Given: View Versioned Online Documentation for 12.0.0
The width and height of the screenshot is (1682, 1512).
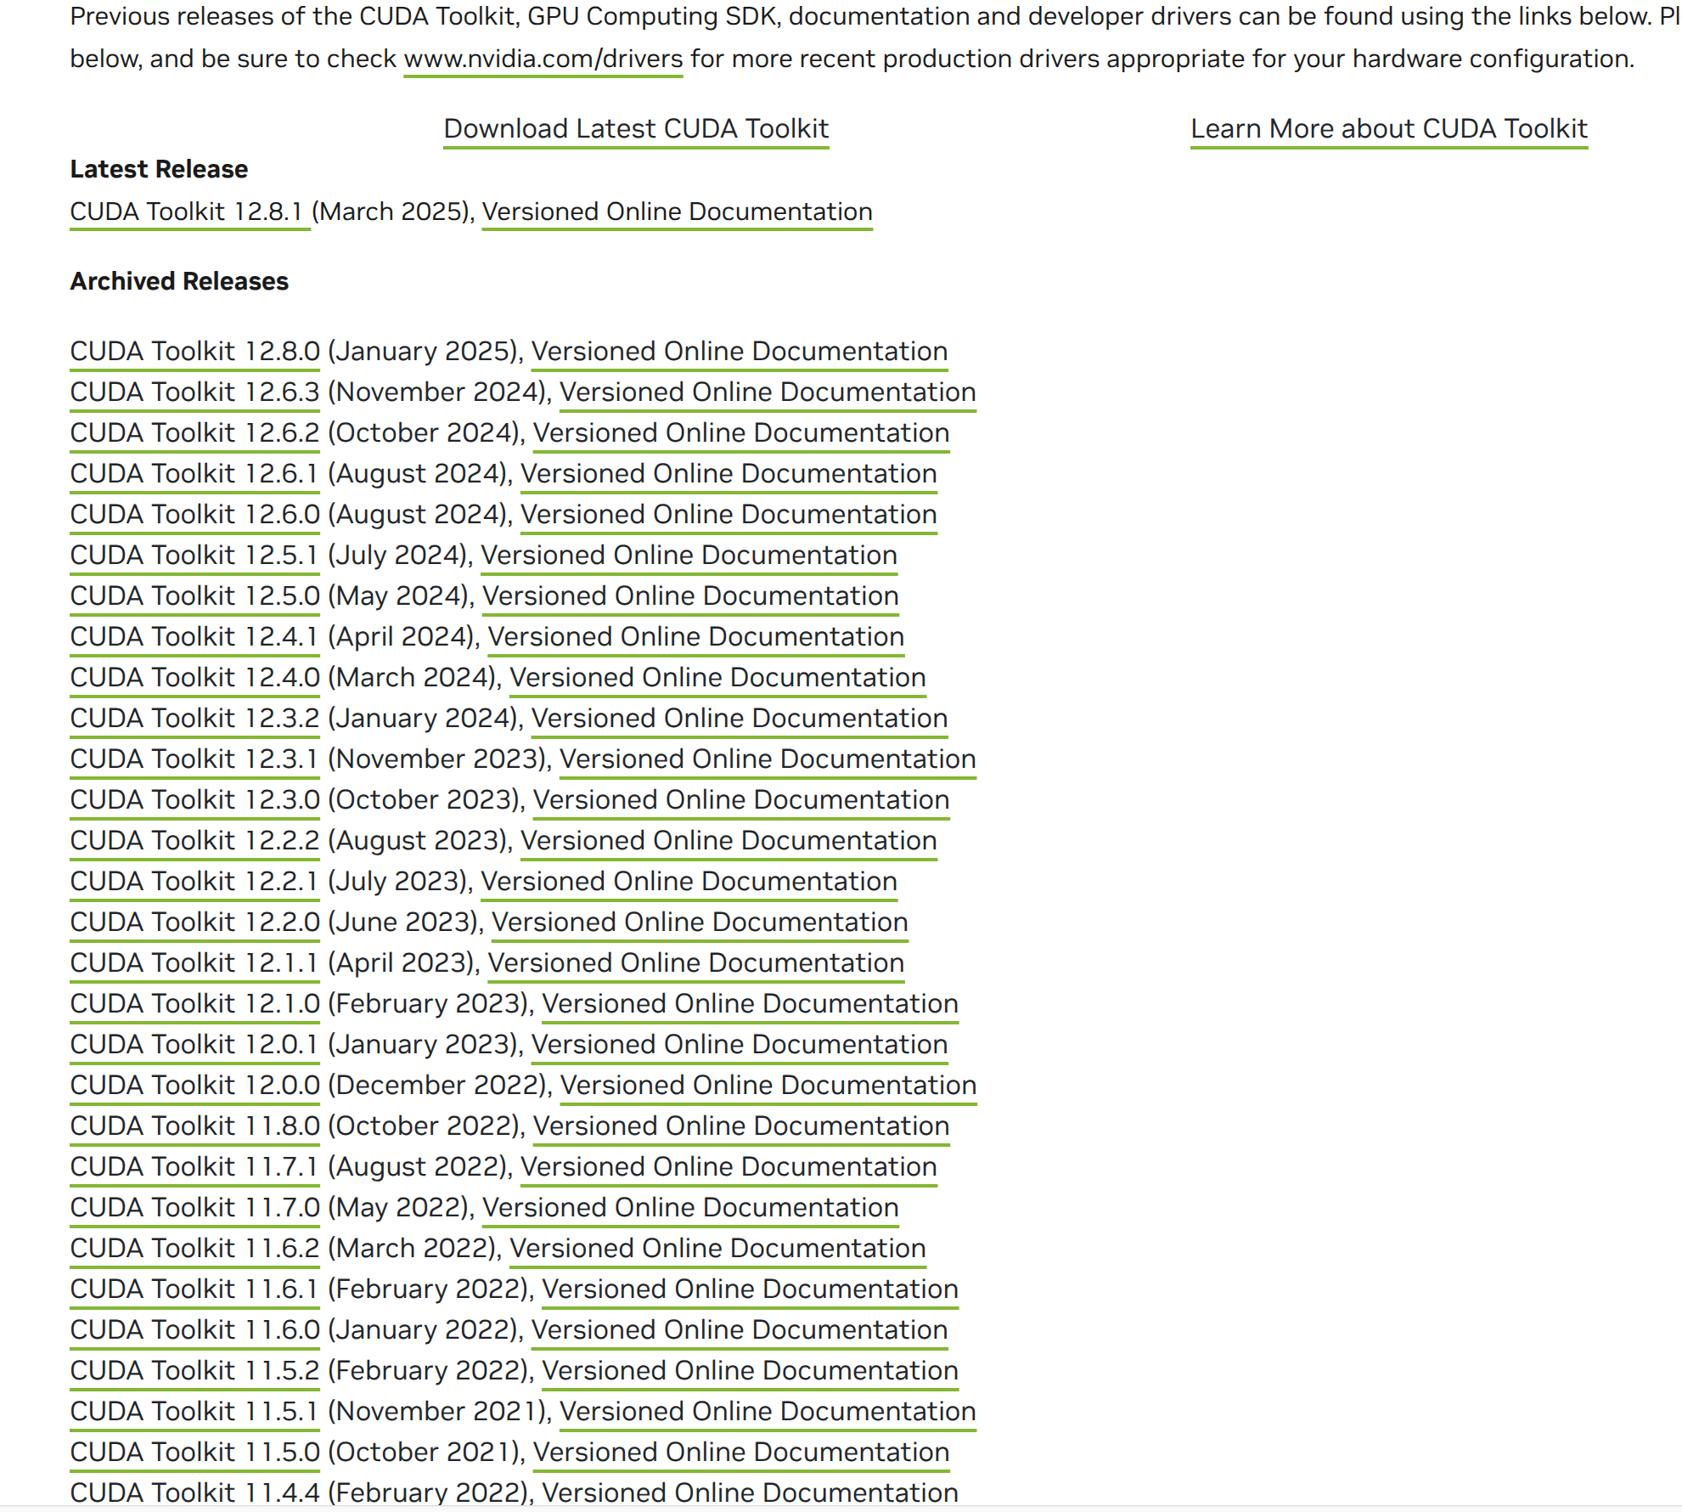Looking at the screenshot, I should [768, 1085].
